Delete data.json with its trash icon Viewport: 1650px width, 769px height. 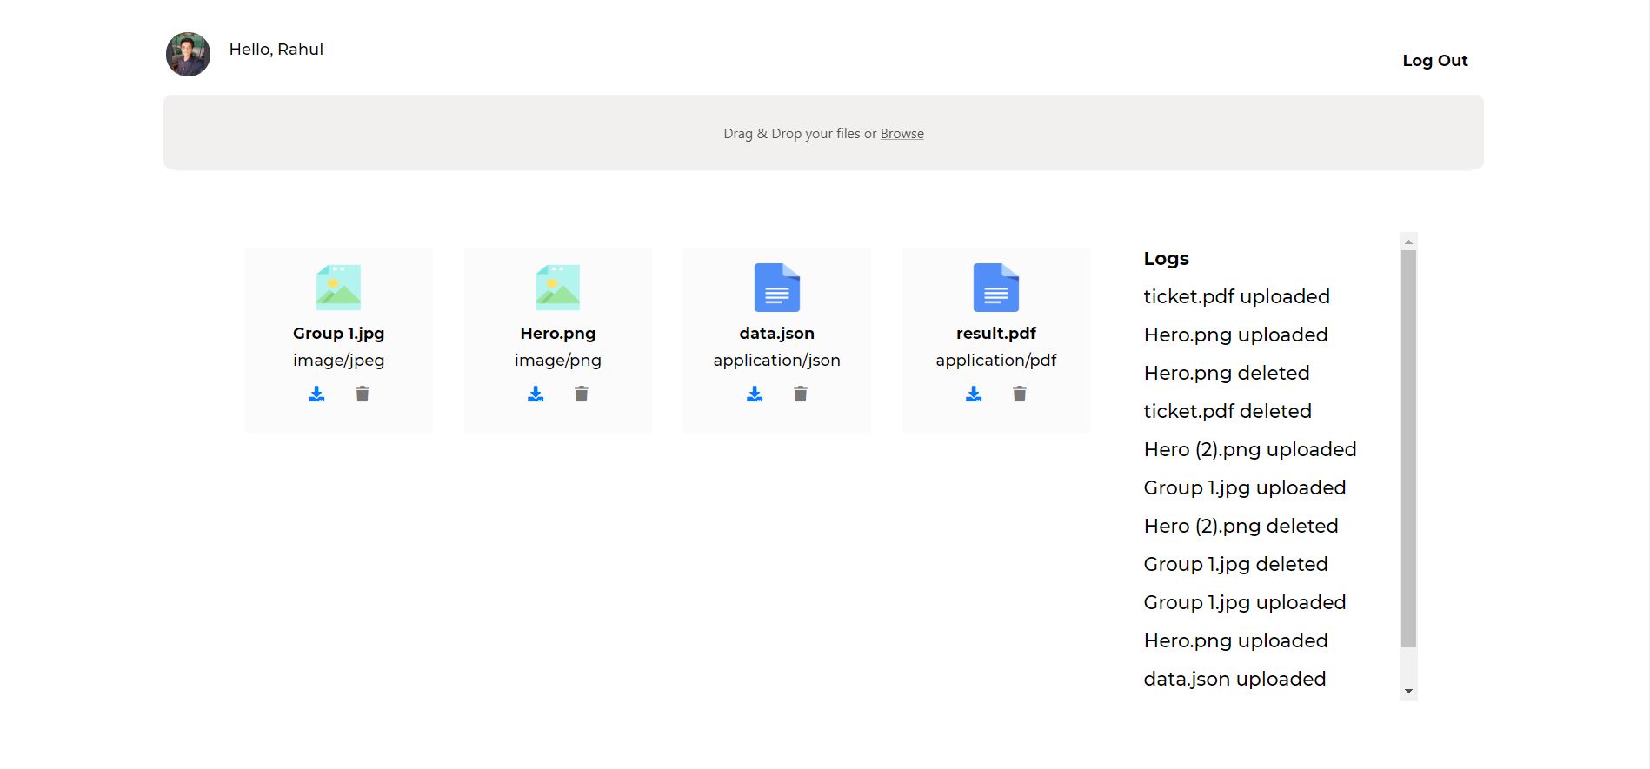pyautogui.click(x=801, y=394)
